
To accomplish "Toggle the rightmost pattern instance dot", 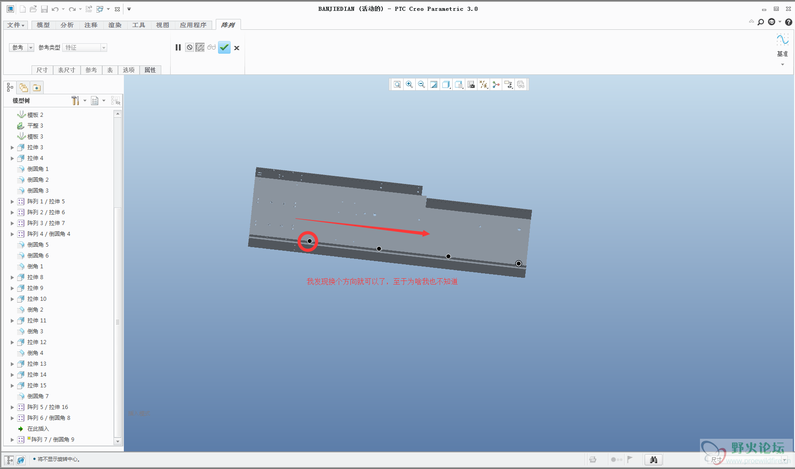I will tap(518, 263).
